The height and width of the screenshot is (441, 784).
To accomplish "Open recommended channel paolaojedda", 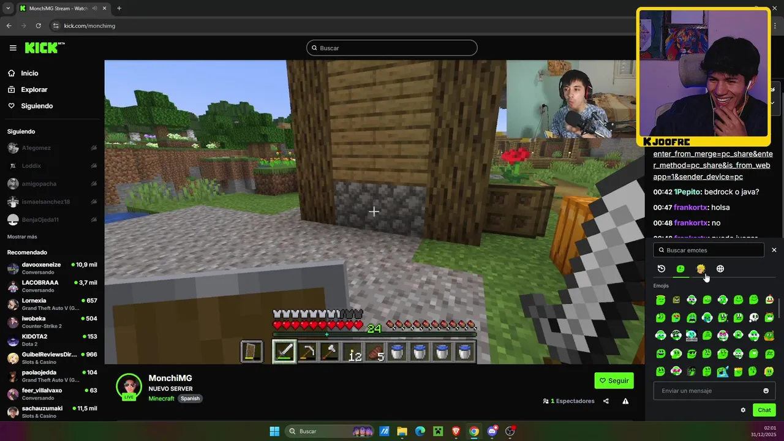I will (x=52, y=375).
